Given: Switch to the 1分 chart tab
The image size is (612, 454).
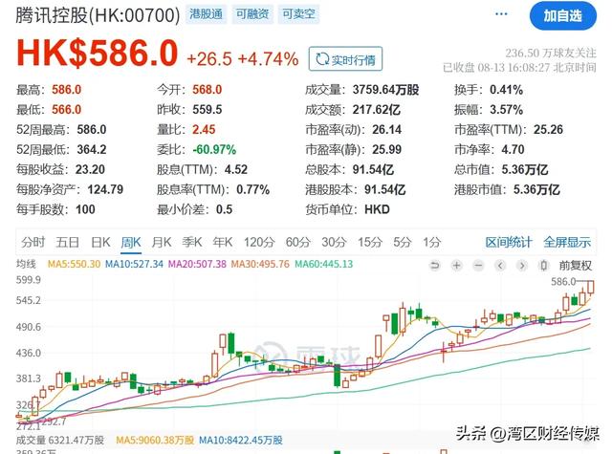Looking at the screenshot, I should [x=431, y=242].
